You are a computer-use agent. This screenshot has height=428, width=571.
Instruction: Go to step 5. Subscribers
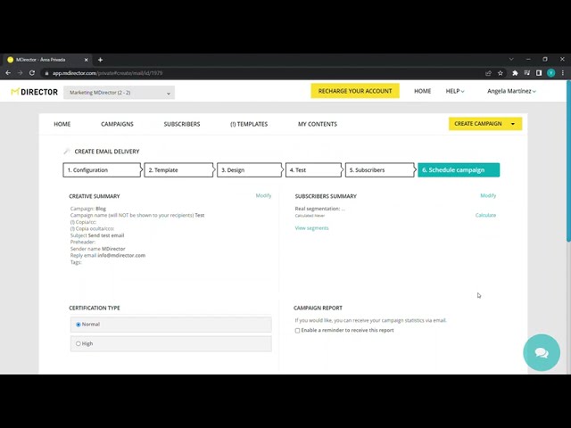point(380,170)
